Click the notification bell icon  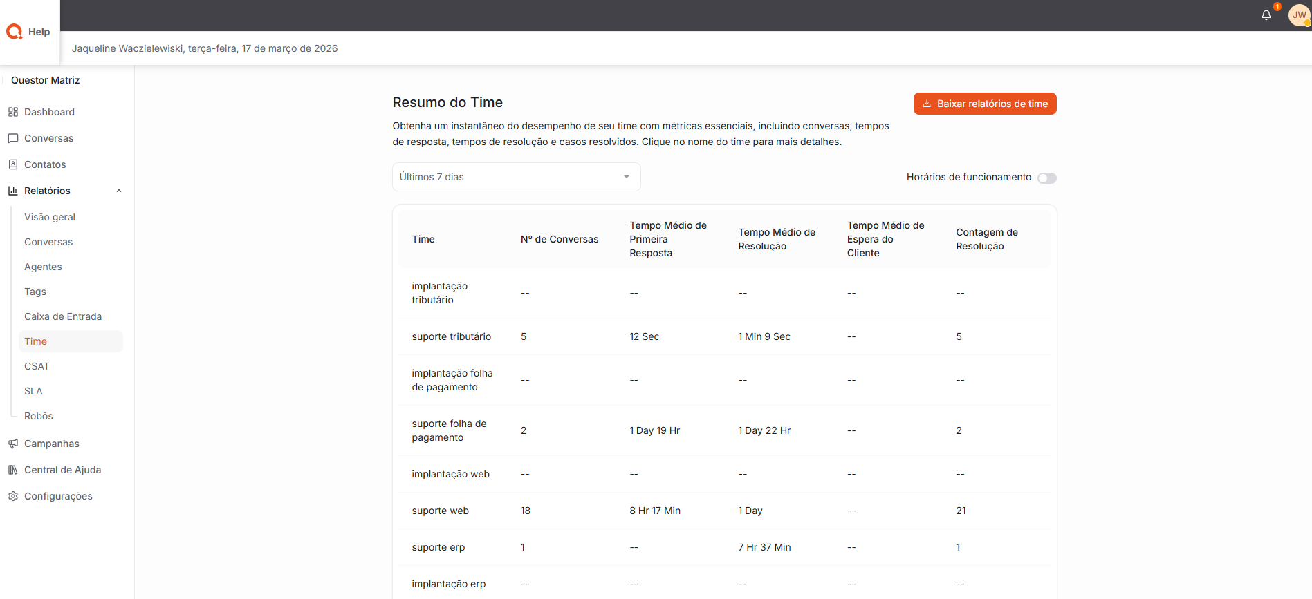click(1266, 15)
